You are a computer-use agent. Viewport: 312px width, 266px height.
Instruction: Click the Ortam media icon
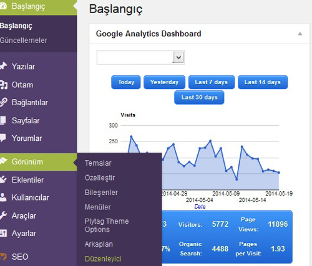(4, 85)
